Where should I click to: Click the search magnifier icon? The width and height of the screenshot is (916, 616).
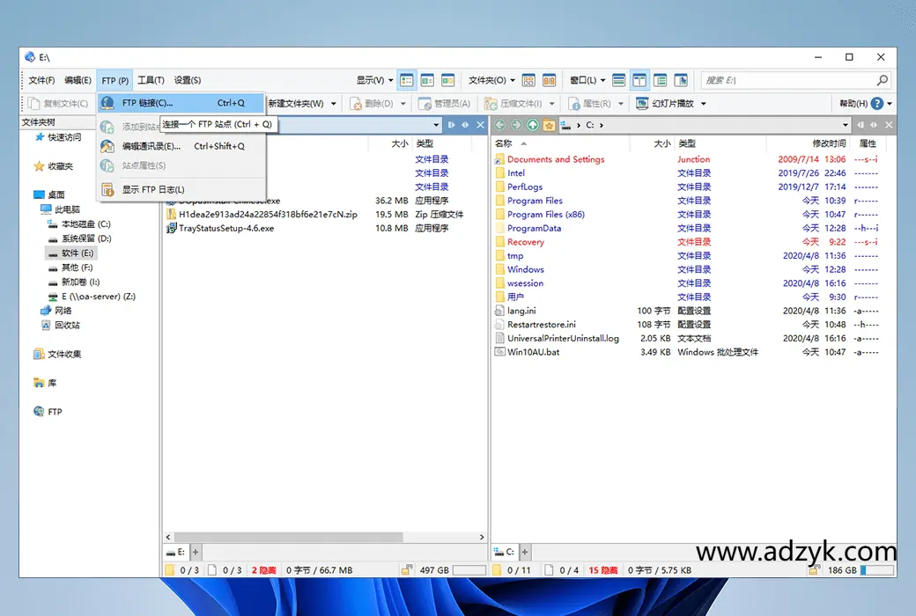[883, 80]
